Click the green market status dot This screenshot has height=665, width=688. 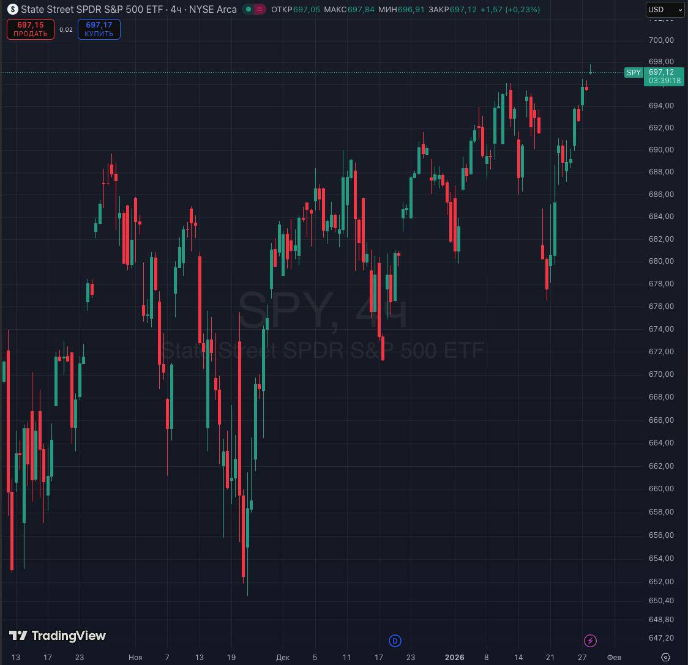[x=249, y=9]
